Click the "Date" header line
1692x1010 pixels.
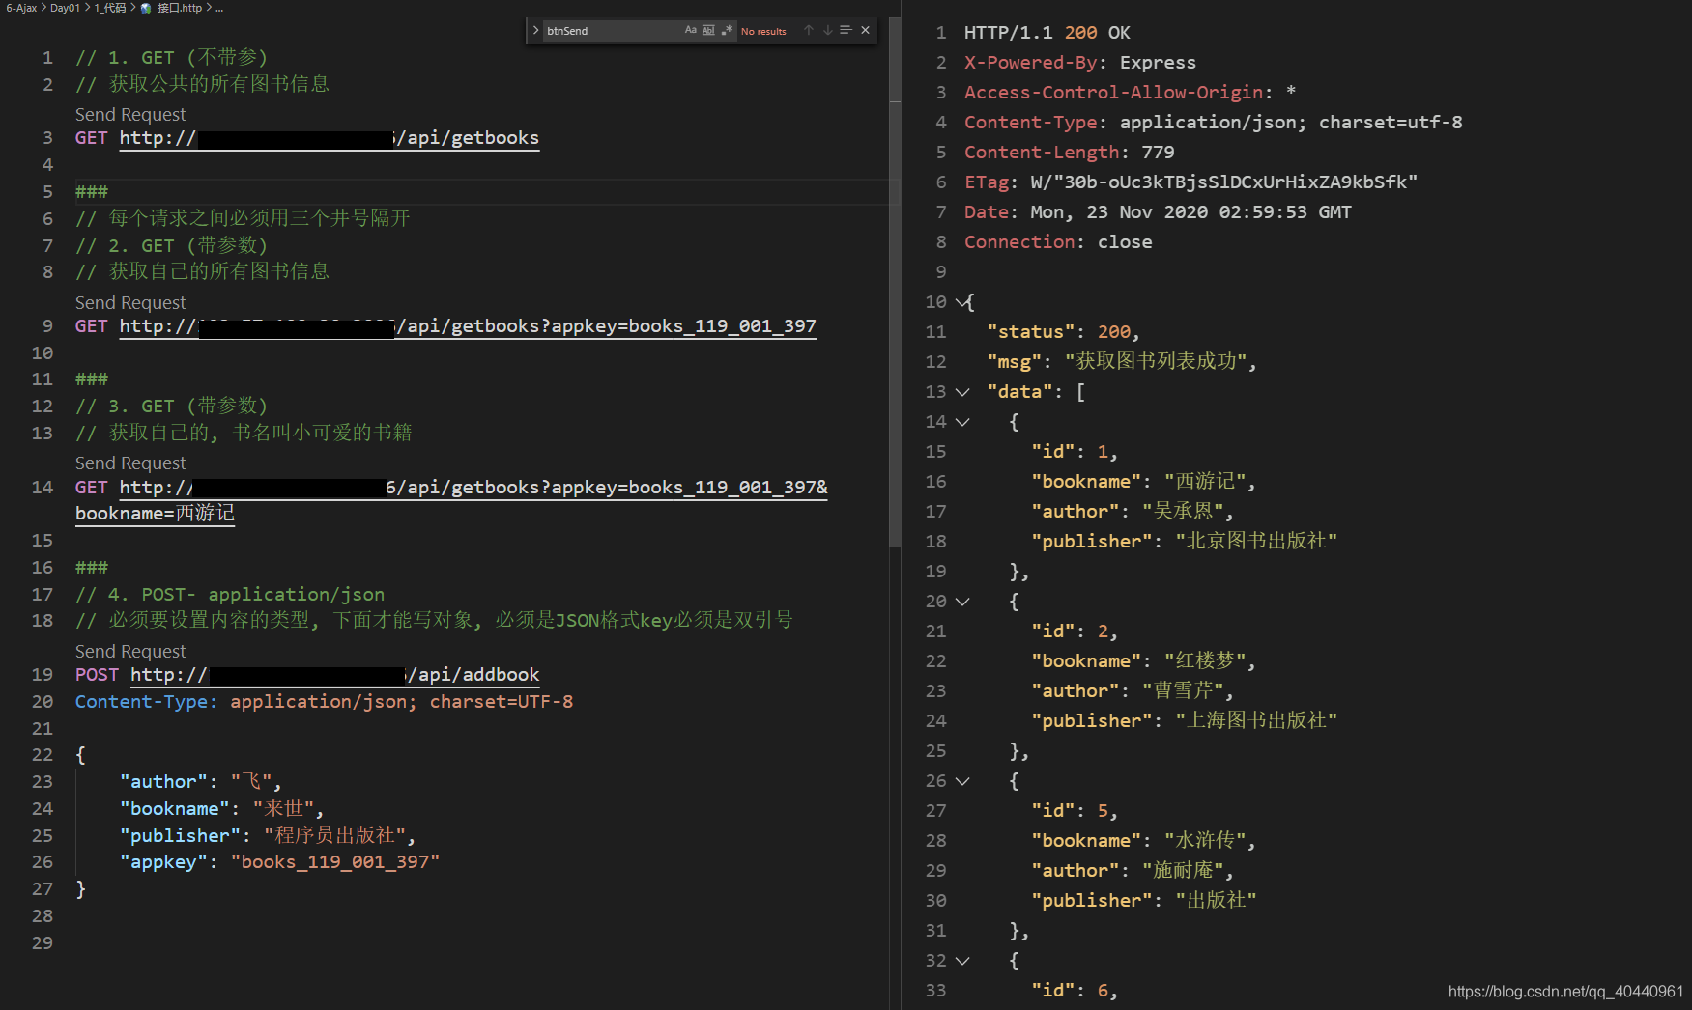1158,212
